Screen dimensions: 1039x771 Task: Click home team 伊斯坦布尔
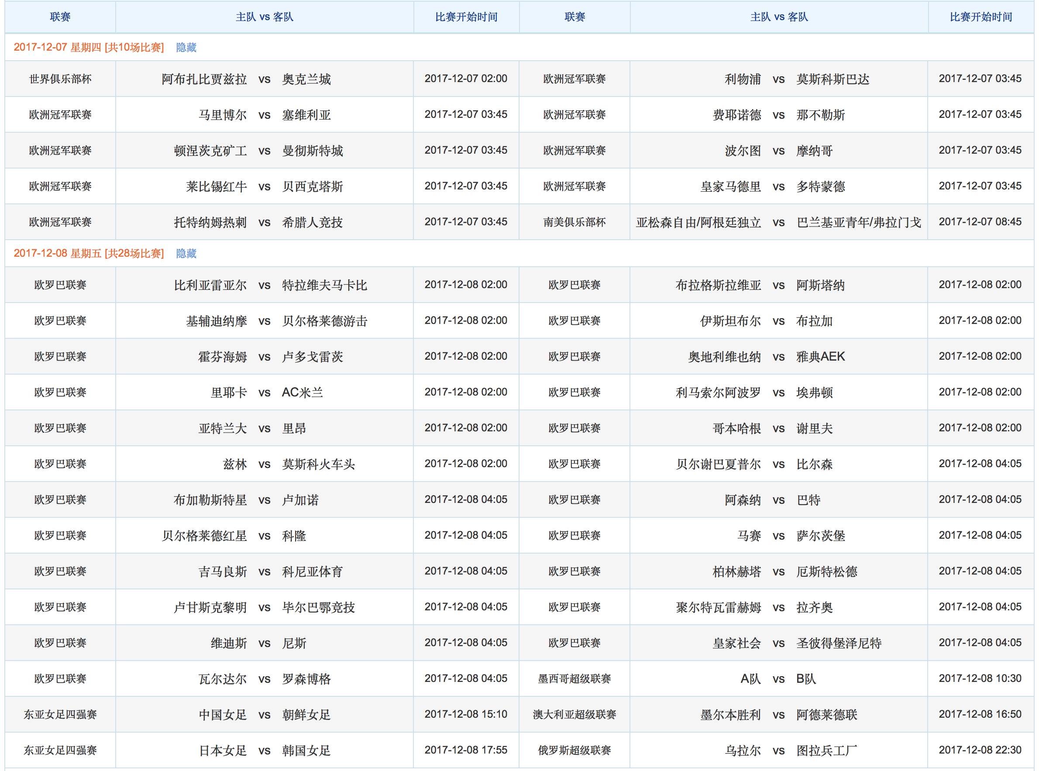(x=731, y=321)
